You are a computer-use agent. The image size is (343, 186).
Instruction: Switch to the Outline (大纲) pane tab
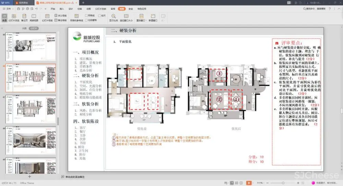(x=24, y=28)
